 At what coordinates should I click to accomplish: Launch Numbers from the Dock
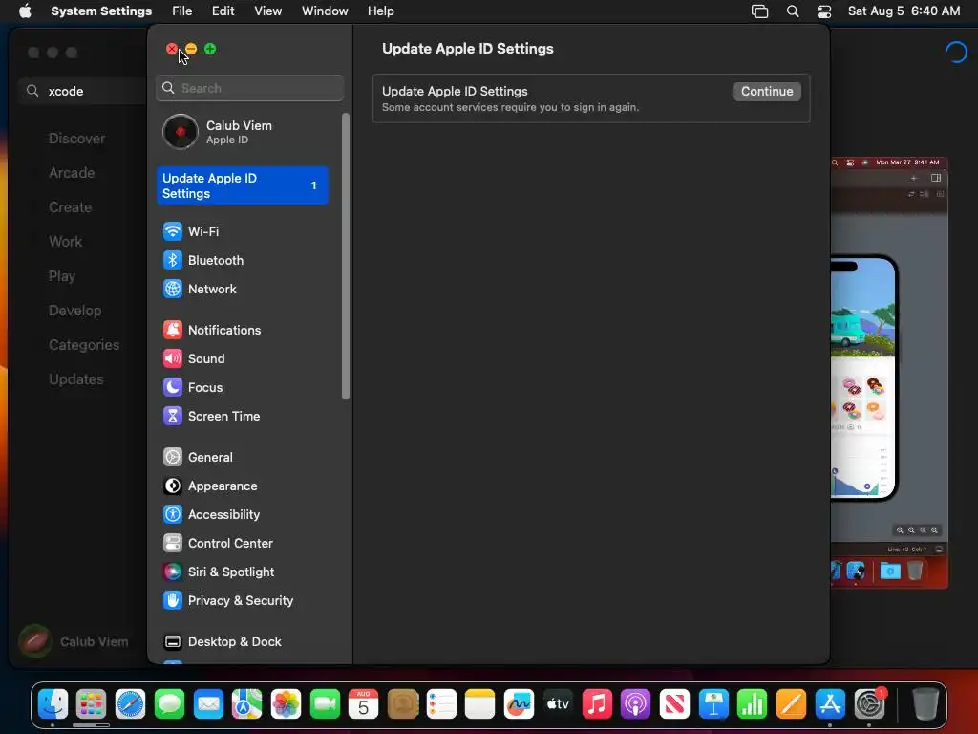point(753,704)
